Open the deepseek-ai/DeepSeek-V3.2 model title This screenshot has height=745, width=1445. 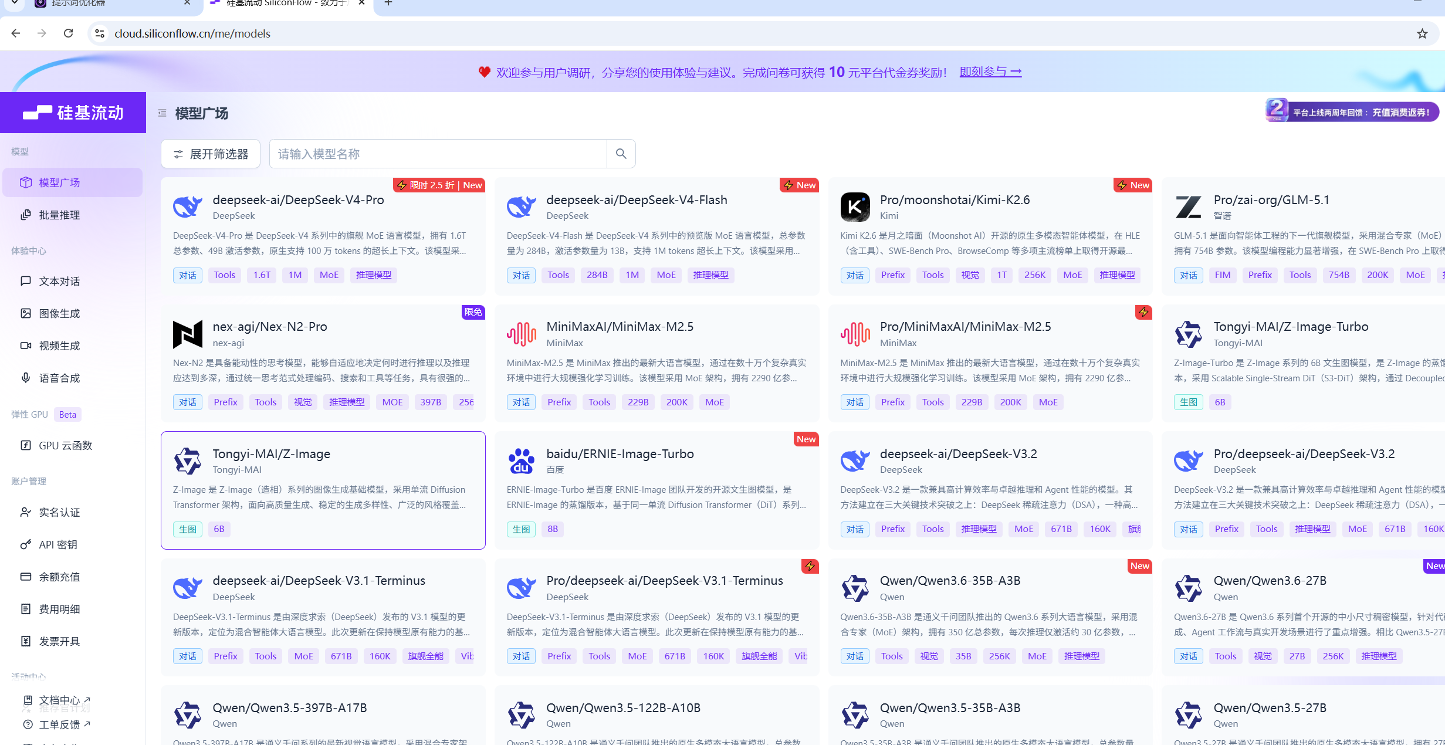tap(958, 453)
